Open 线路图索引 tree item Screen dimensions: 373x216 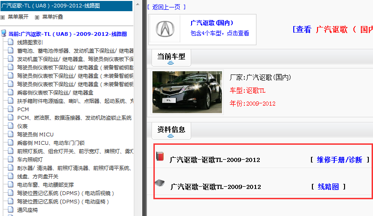(x=30, y=42)
